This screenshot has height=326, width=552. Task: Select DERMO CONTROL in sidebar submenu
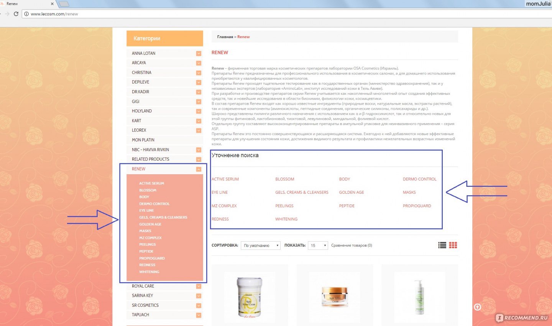coord(154,204)
